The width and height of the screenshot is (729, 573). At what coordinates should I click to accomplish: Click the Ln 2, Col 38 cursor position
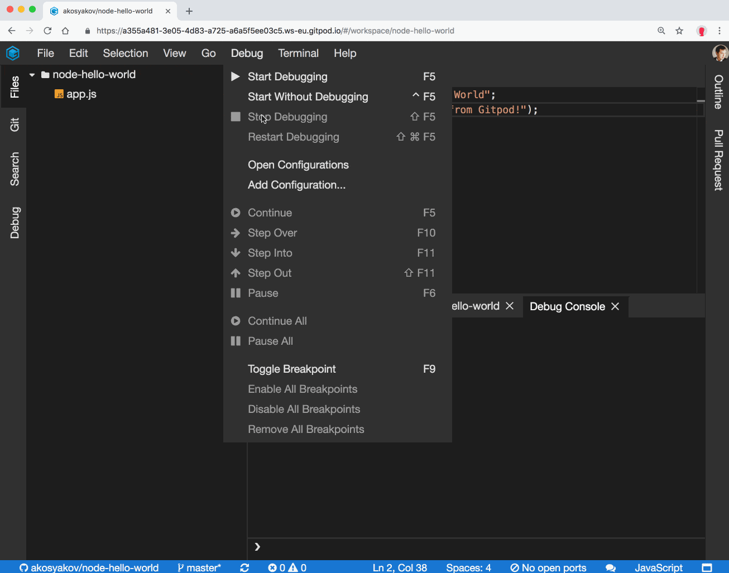(x=400, y=567)
